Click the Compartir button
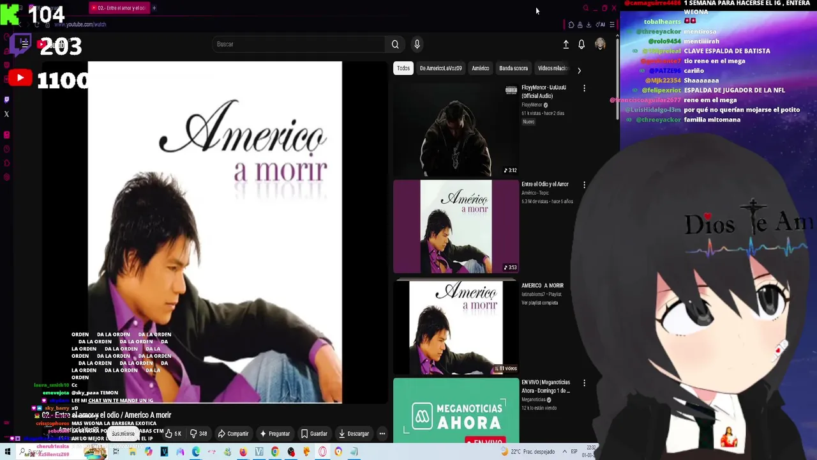 point(233,434)
